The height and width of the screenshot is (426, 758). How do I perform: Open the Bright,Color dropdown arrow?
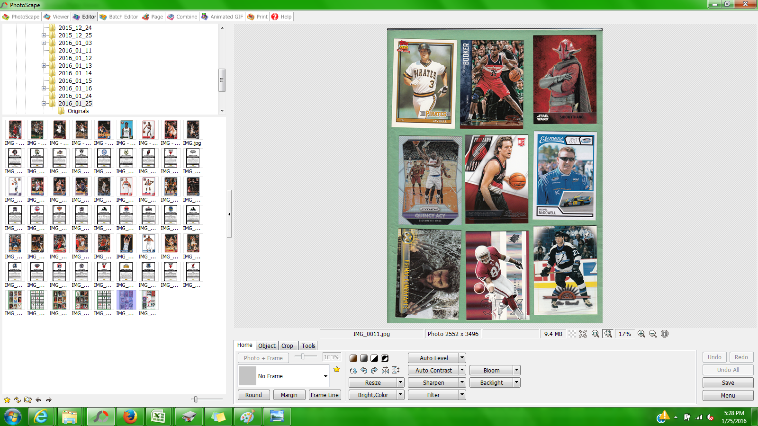pyautogui.click(x=401, y=395)
